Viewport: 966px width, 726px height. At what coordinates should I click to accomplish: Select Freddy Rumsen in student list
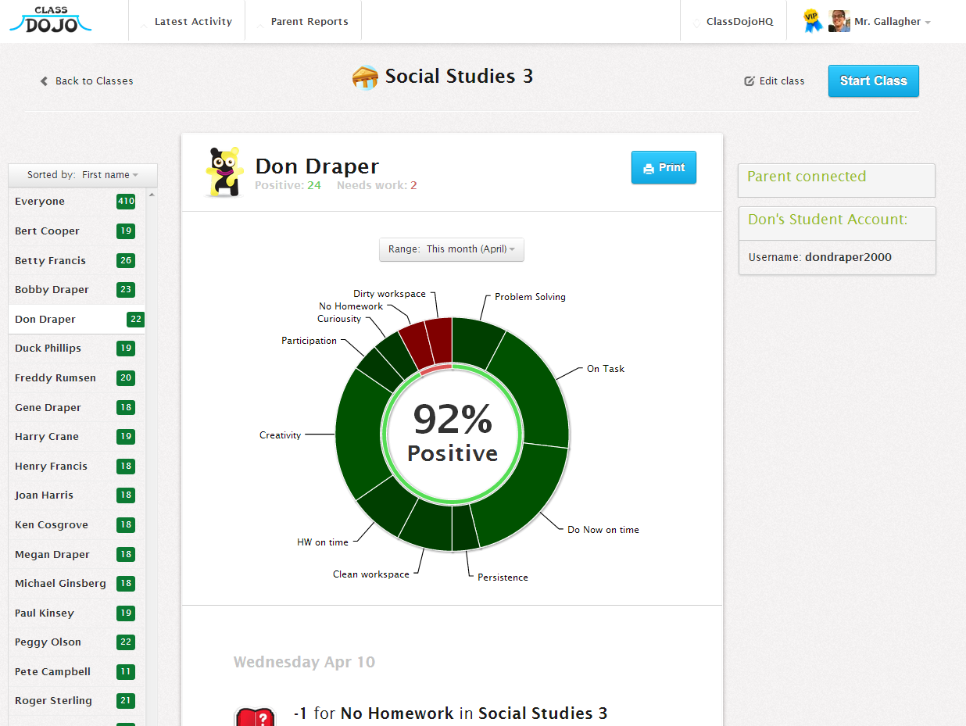point(76,378)
